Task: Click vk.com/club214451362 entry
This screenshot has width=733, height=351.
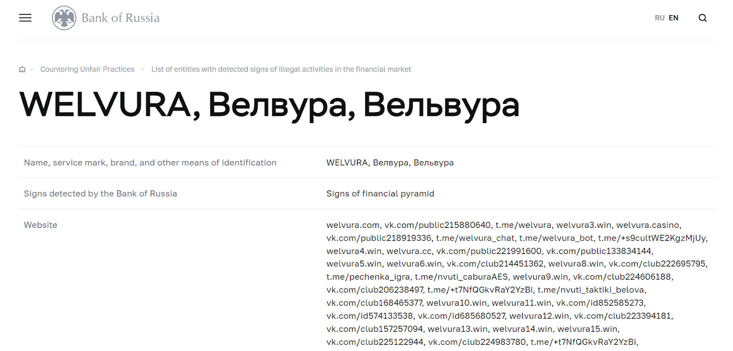Action: 495,264
